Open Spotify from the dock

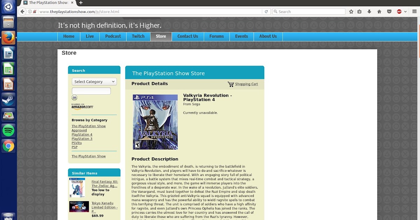click(8, 131)
